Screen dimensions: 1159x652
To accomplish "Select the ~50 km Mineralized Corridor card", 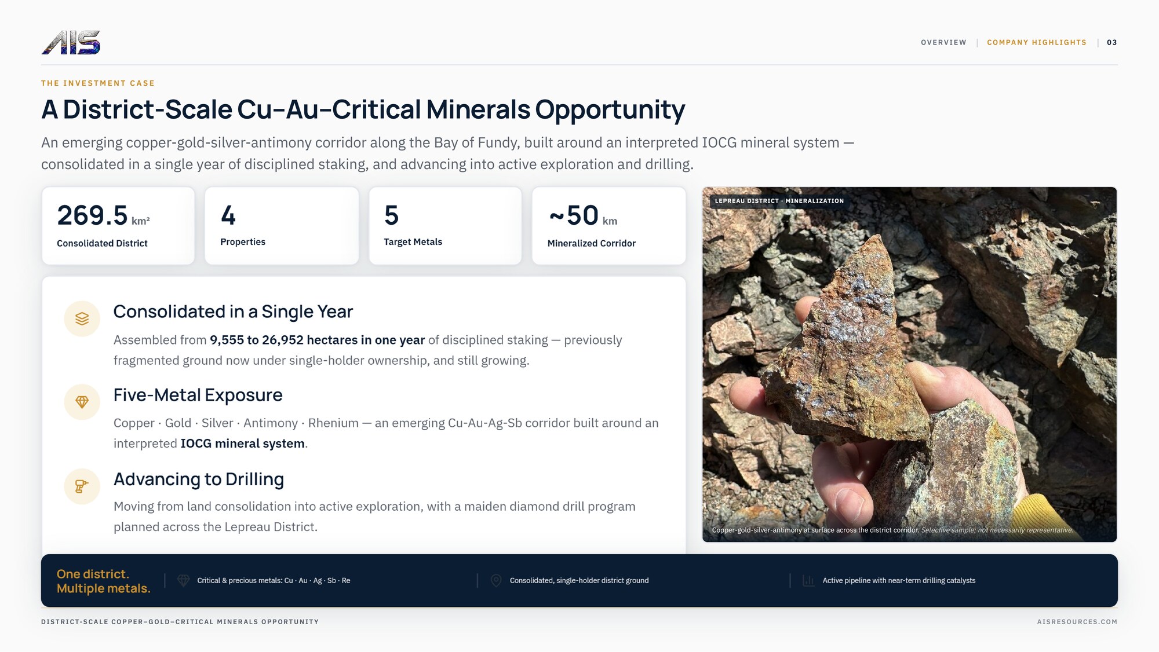I will pyautogui.click(x=608, y=226).
